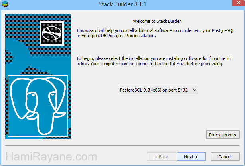The height and width of the screenshot is (166, 245).
Task: Click the Next > button
Action: [x=191, y=157]
